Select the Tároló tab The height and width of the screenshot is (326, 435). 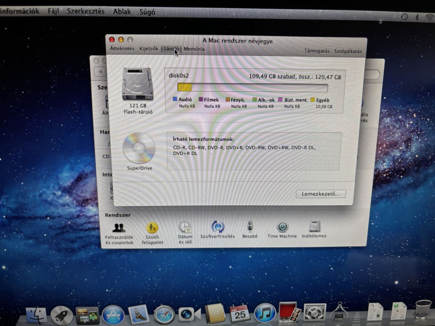(x=171, y=49)
